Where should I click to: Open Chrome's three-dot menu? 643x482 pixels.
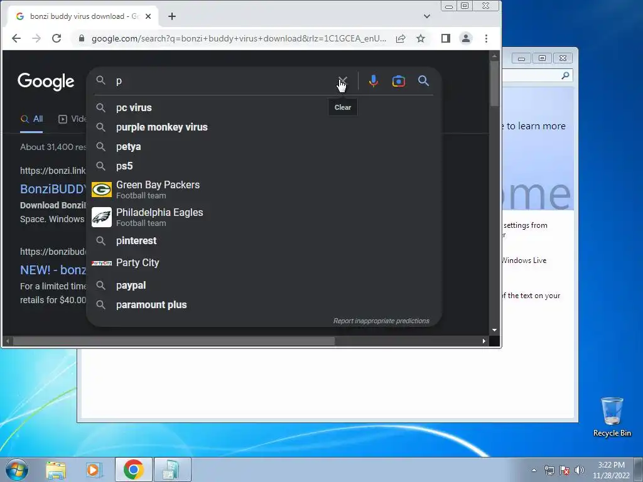(487, 38)
